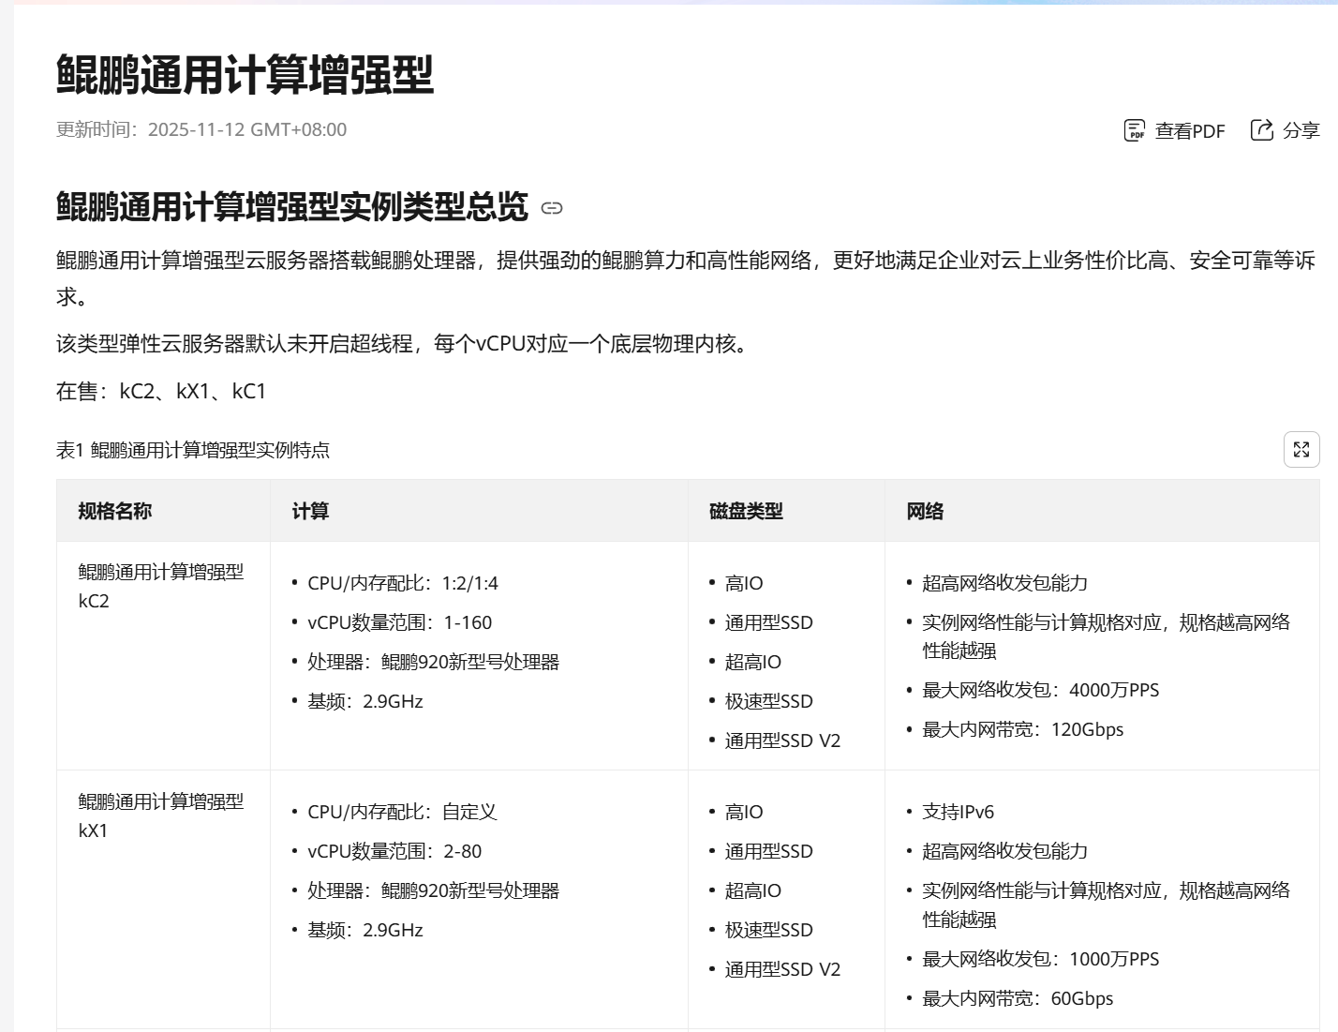Image resolution: width=1338 pixels, height=1032 pixels.
Task: Click the kX1 row's 处理器：鲲鹏920新型号处理器
Action: pyautogui.click(x=434, y=890)
